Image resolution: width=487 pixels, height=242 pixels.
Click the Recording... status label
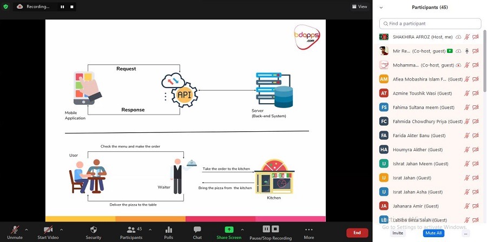pos(38,6)
